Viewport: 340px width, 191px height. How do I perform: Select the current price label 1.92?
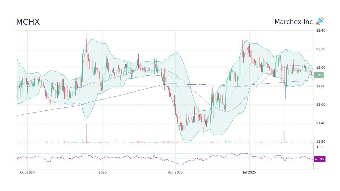318,75
